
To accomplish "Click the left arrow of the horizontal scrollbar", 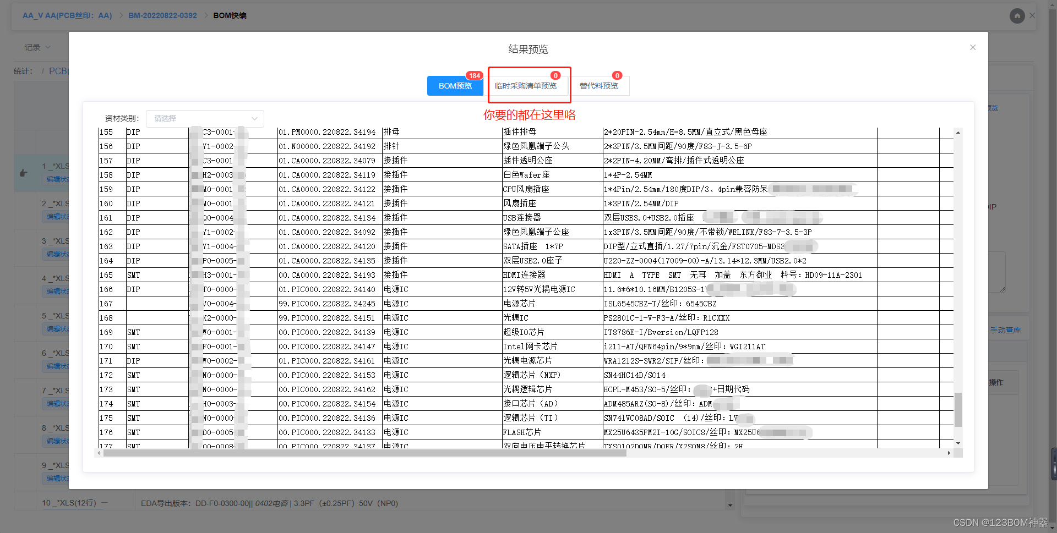I will tap(99, 453).
